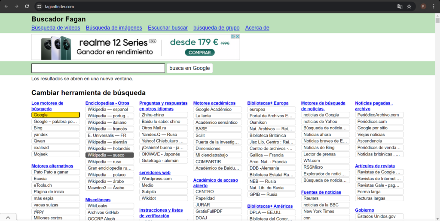
Task: Select Forma larga magazine option
Action: 379,192
